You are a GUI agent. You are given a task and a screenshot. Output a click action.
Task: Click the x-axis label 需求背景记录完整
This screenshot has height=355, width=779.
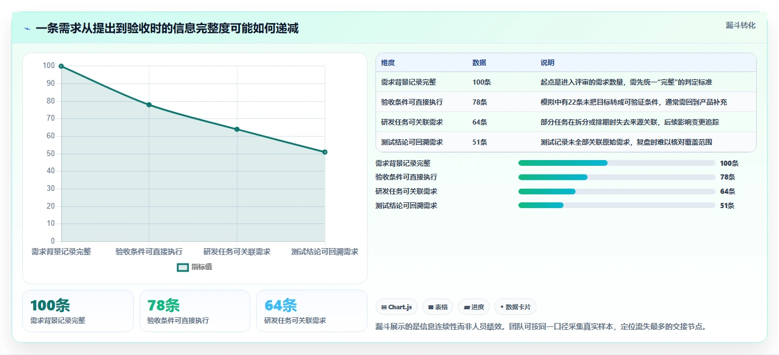pos(61,252)
